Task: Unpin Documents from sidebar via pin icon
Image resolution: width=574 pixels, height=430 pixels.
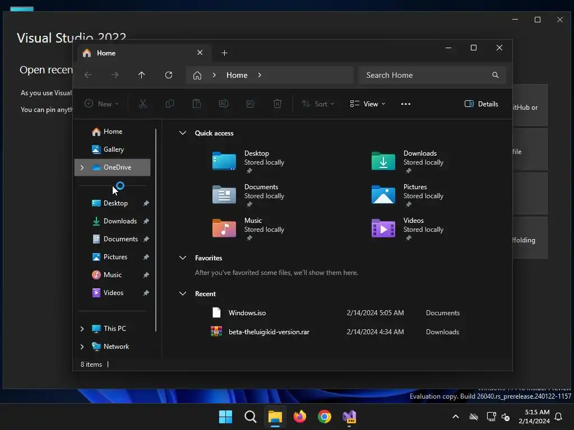Action: click(x=146, y=239)
